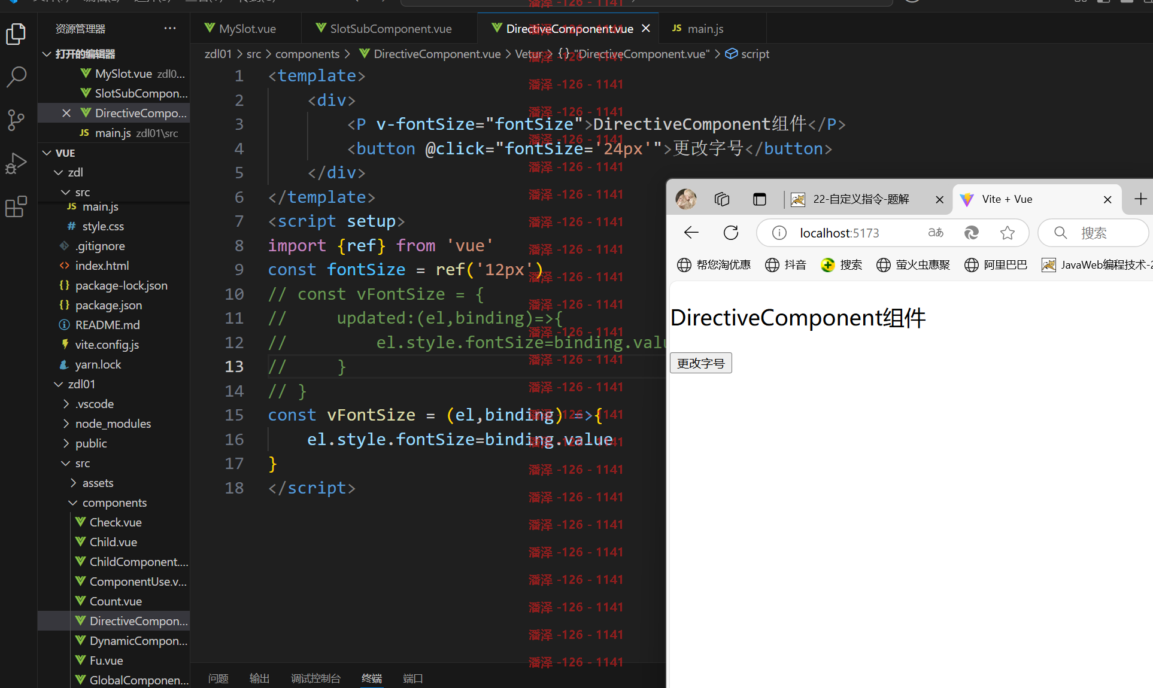Open a new browser tab with plus
Image resolution: width=1153 pixels, height=688 pixels.
(x=1140, y=199)
